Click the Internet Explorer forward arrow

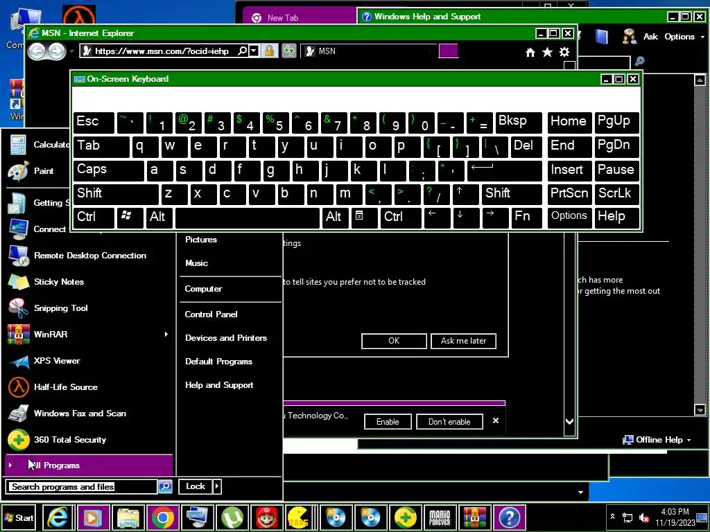coord(57,51)
